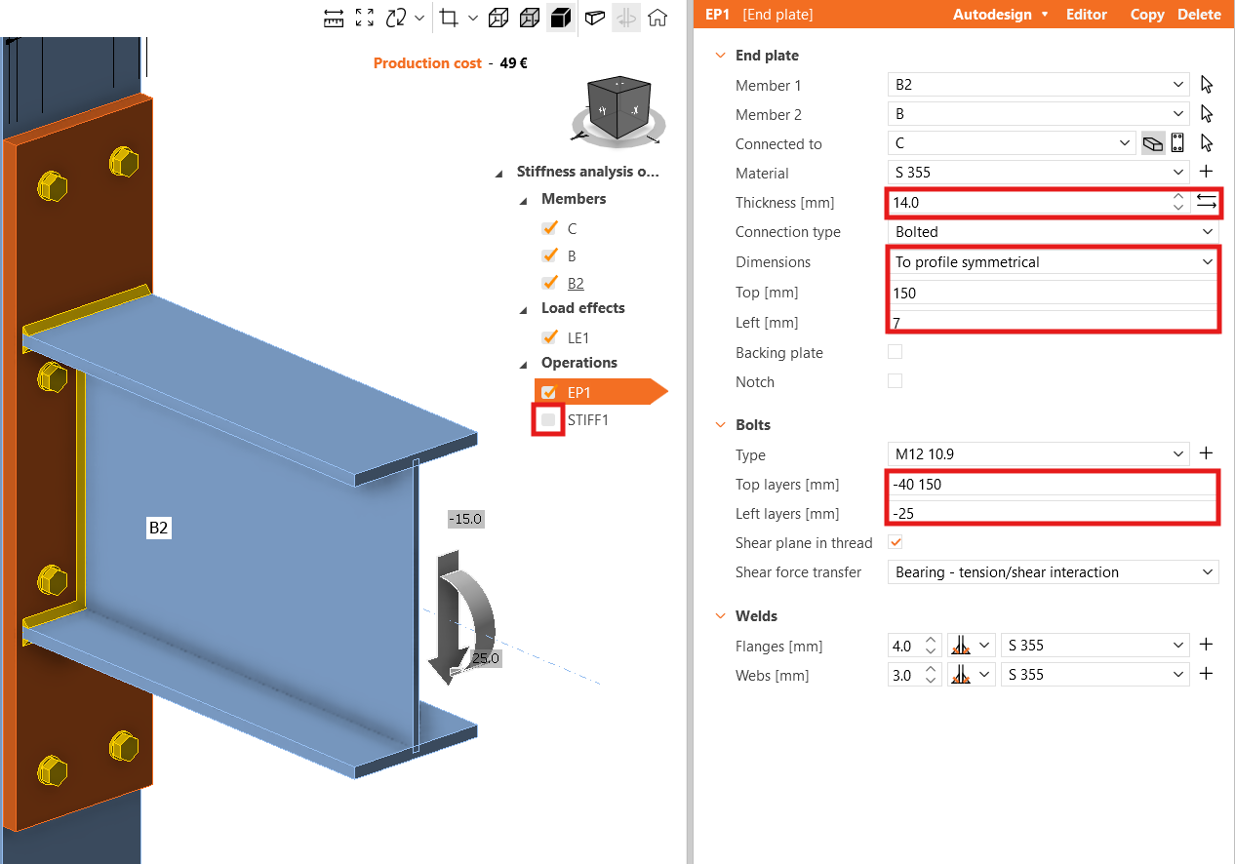Select the measure dimension tool

click(334, 18)
